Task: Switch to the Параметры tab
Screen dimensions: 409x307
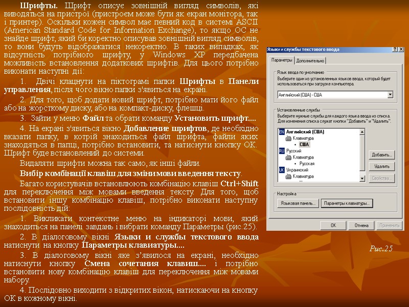Action: [282, 60]
